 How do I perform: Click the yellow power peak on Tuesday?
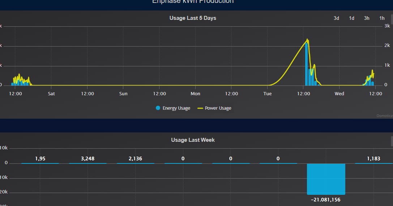click(x=307, y=39)
